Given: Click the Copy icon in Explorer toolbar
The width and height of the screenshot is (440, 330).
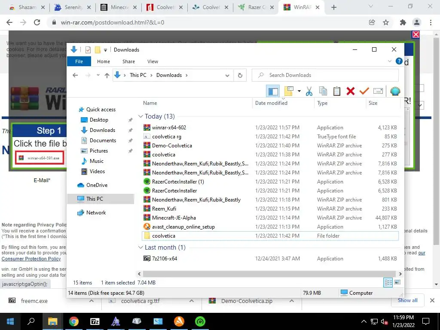Looking at the screenshot, I should [323, 91].
